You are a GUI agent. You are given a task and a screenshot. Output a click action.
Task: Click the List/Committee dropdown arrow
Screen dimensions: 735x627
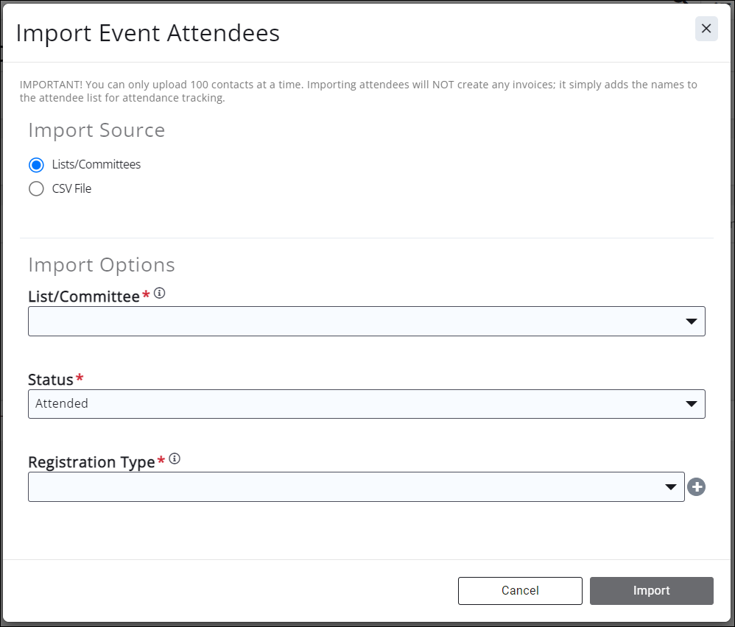691,322
